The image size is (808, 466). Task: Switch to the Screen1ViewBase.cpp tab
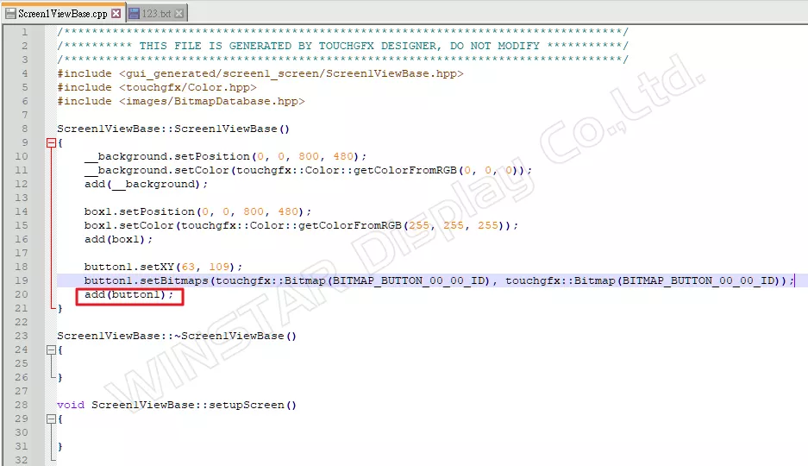coord(63,14)
